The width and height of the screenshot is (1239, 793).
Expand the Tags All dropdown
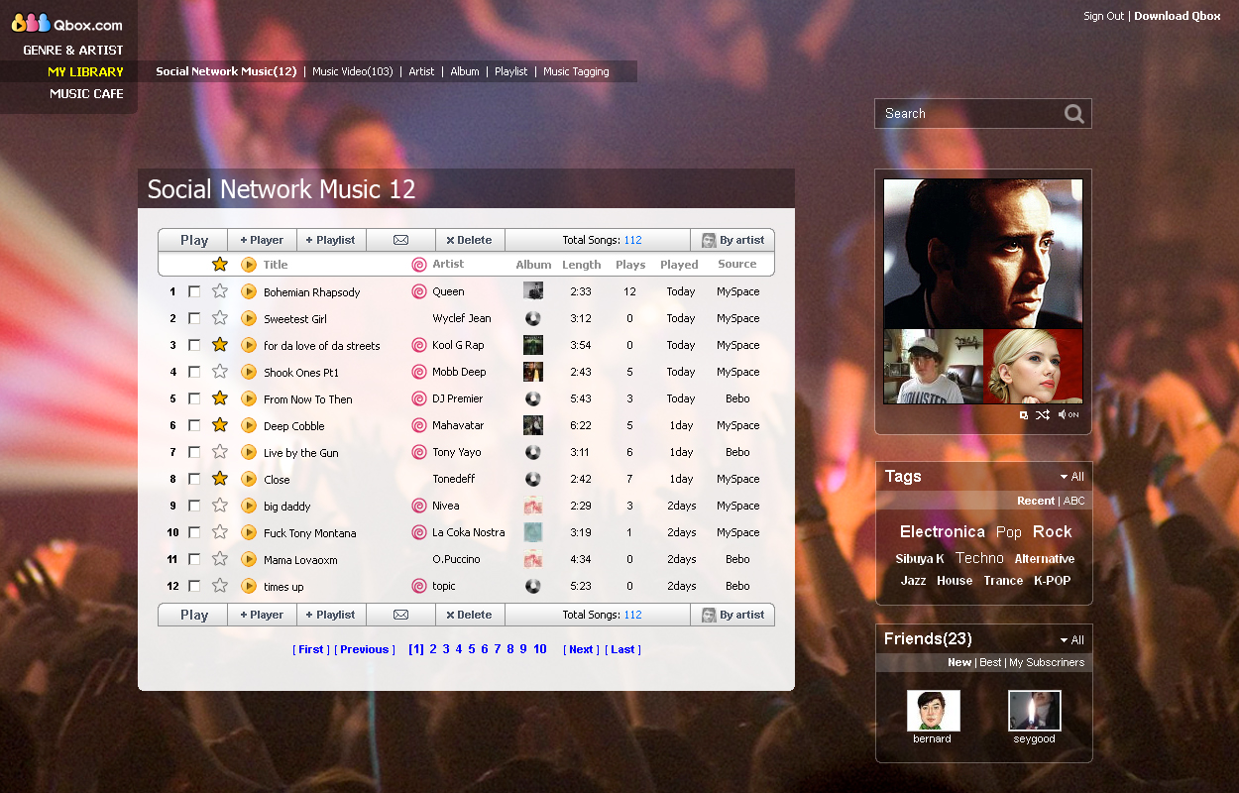pyautogui.click(x=1071, y=477)
